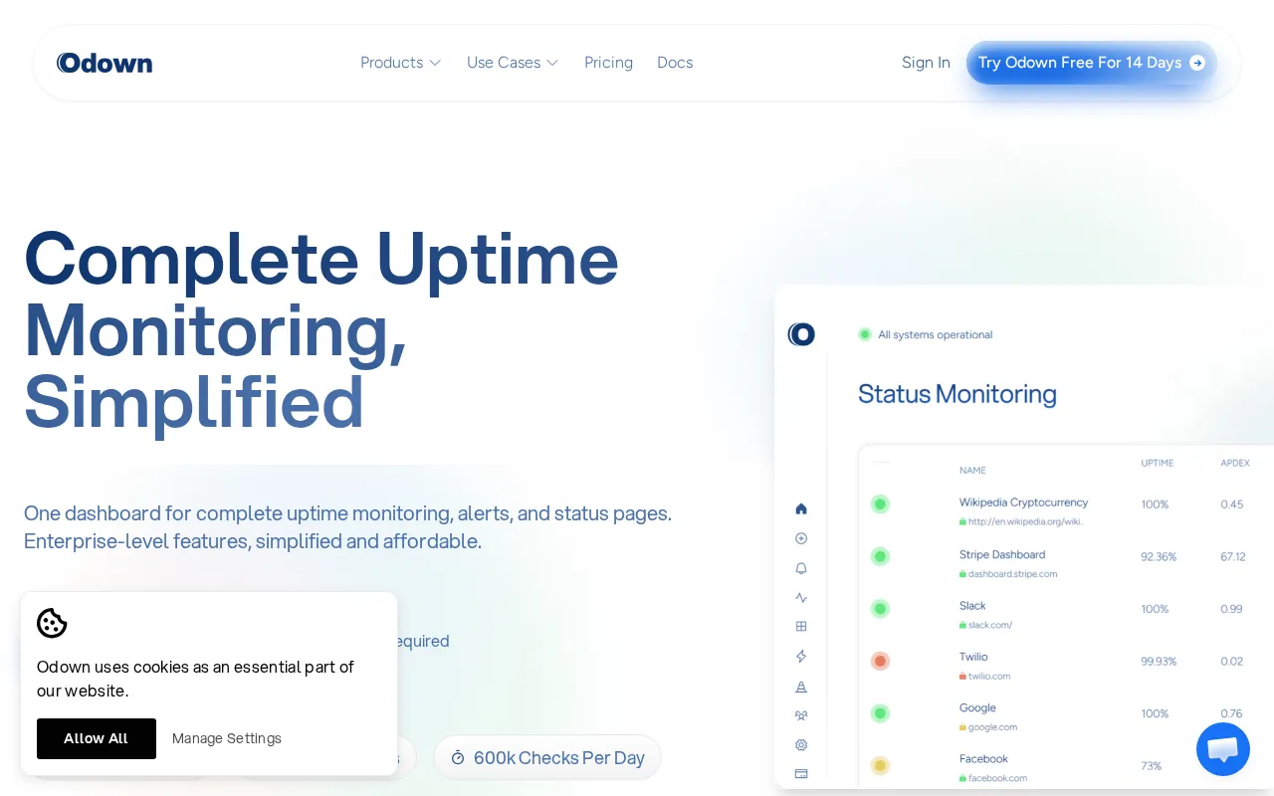Start the Odown 14-day free trial
This screenshot has height=796, width=1274.
point(1092,63)
